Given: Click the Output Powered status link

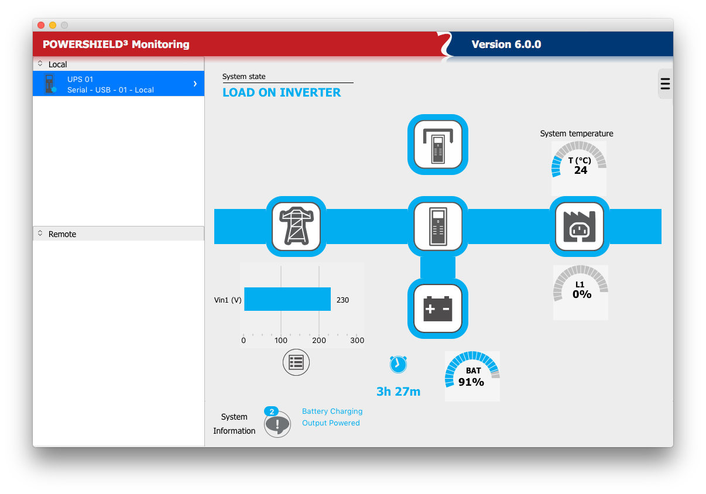Looking at the screenshot, I should pyautogui.click(x=331, y=423).
